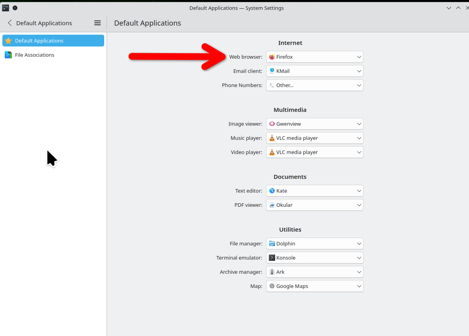
Task: Click the back arrow in the header
Action: pos(10,23)
